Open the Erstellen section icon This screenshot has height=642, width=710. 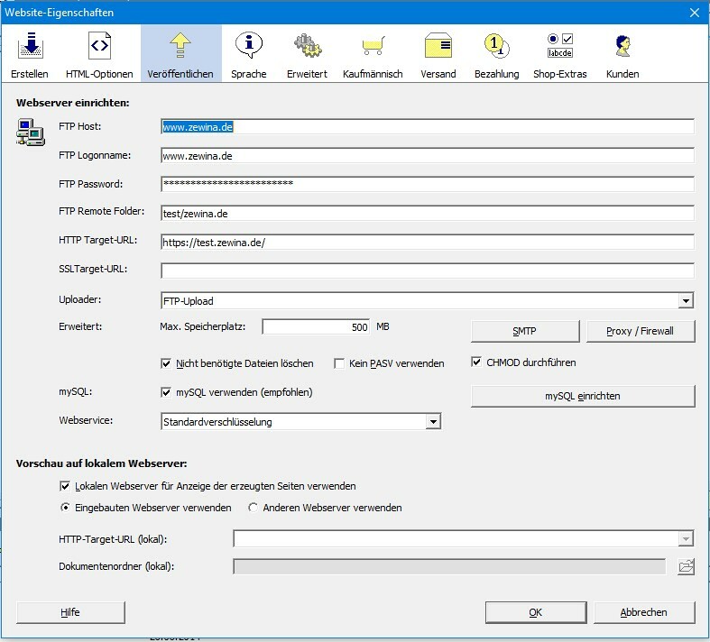click(x=30, y=46)
